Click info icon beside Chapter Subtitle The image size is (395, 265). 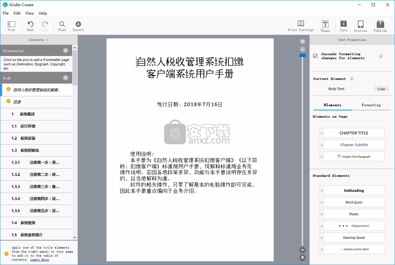(x=322, y=145)
